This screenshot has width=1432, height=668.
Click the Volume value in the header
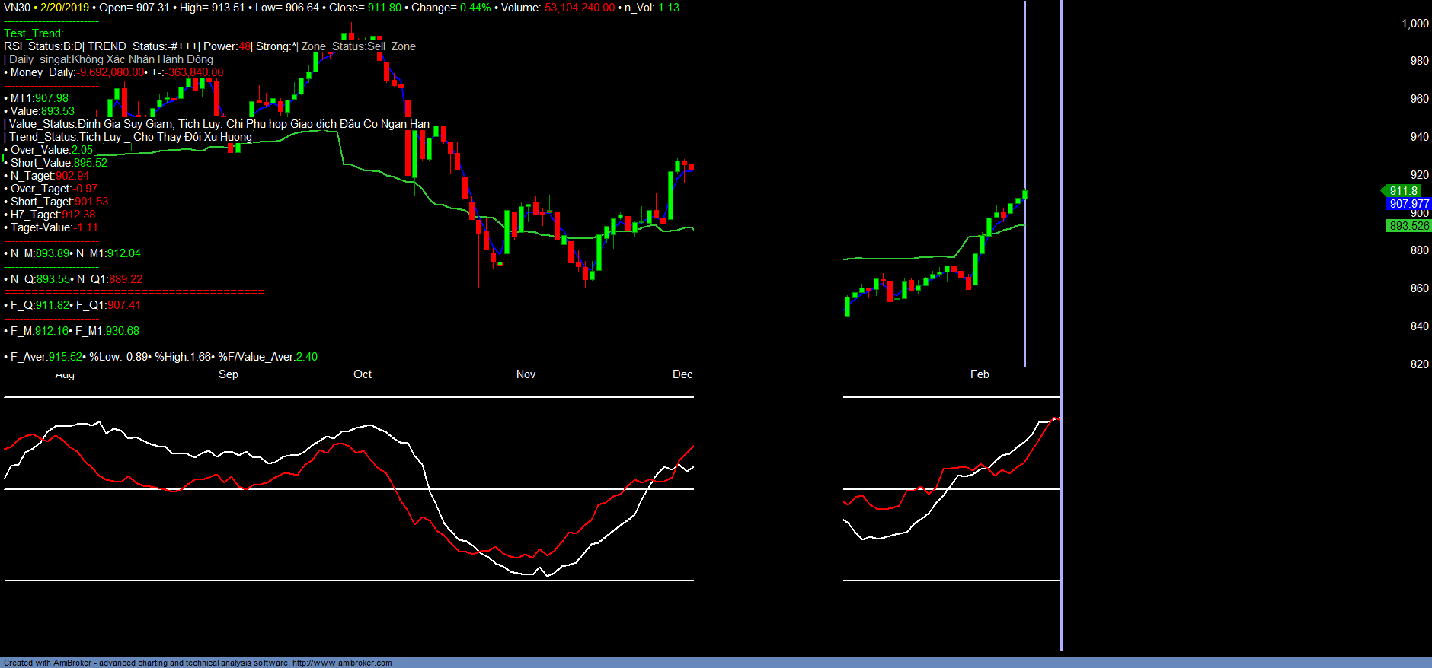(579, 8)
